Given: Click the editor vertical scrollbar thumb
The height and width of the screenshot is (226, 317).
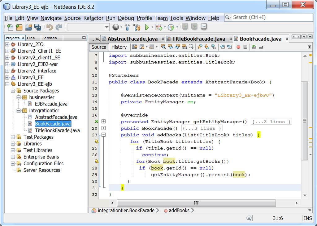Looking at the screenshot, I should [305, 121].
